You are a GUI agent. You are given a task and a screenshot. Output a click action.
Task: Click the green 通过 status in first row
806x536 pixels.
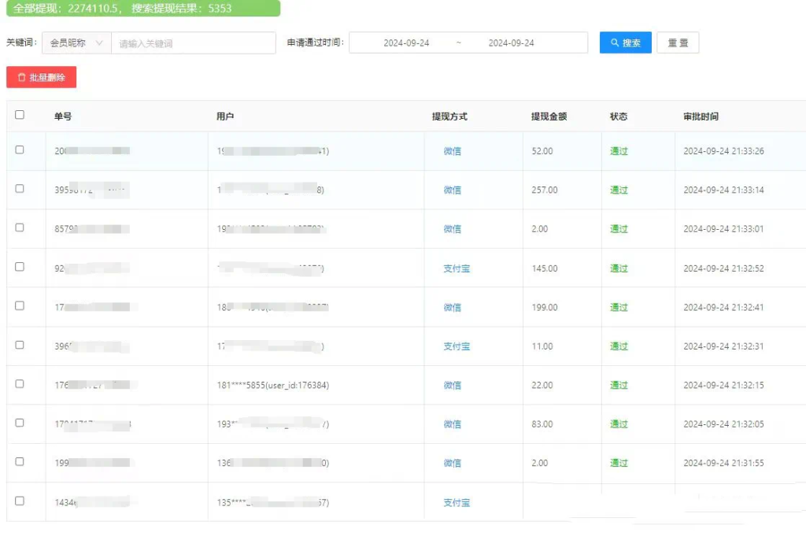[x=619, y=151]
